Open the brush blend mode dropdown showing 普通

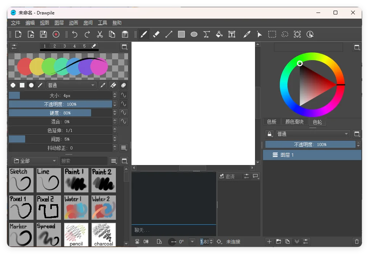(72, 85)
